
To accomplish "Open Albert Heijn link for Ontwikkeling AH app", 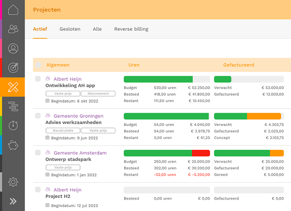I will point(68,79).
